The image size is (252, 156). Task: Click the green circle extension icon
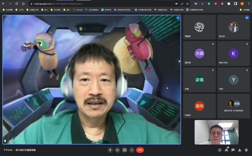pos(209,4)
